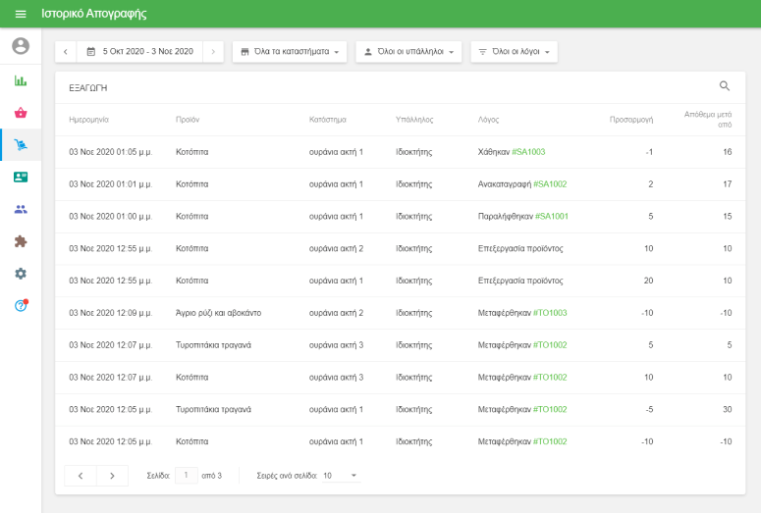Viewport: 761px width, 513px height.
Task: Open the settings gear section
Action: click(x=21, y=274)
